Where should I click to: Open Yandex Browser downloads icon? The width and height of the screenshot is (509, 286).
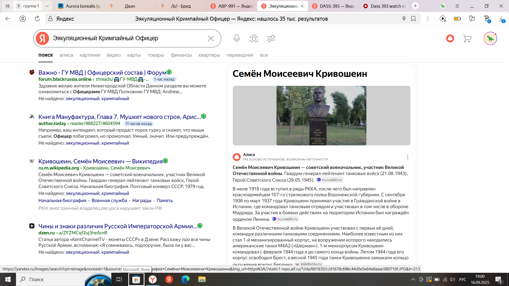pos(501,19)
